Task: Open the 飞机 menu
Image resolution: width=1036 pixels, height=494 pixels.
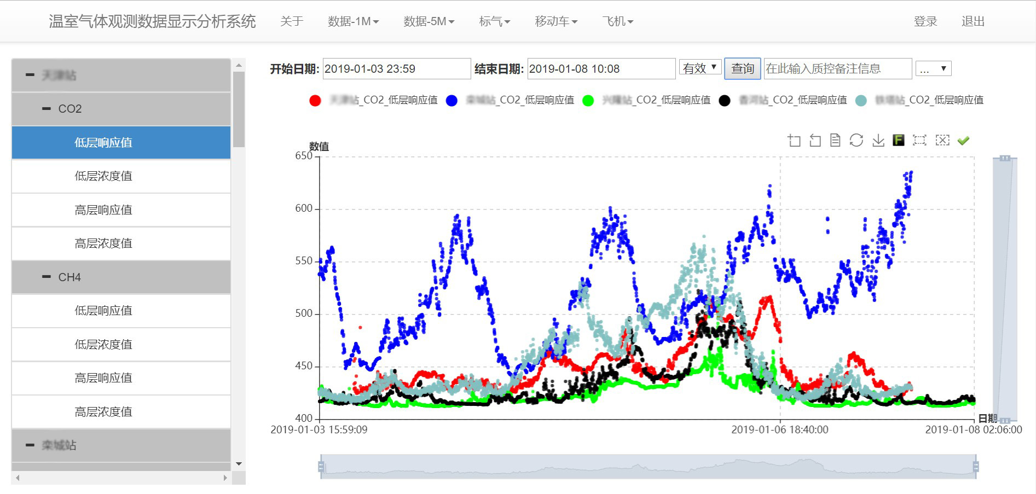Action: coord(617,21)
